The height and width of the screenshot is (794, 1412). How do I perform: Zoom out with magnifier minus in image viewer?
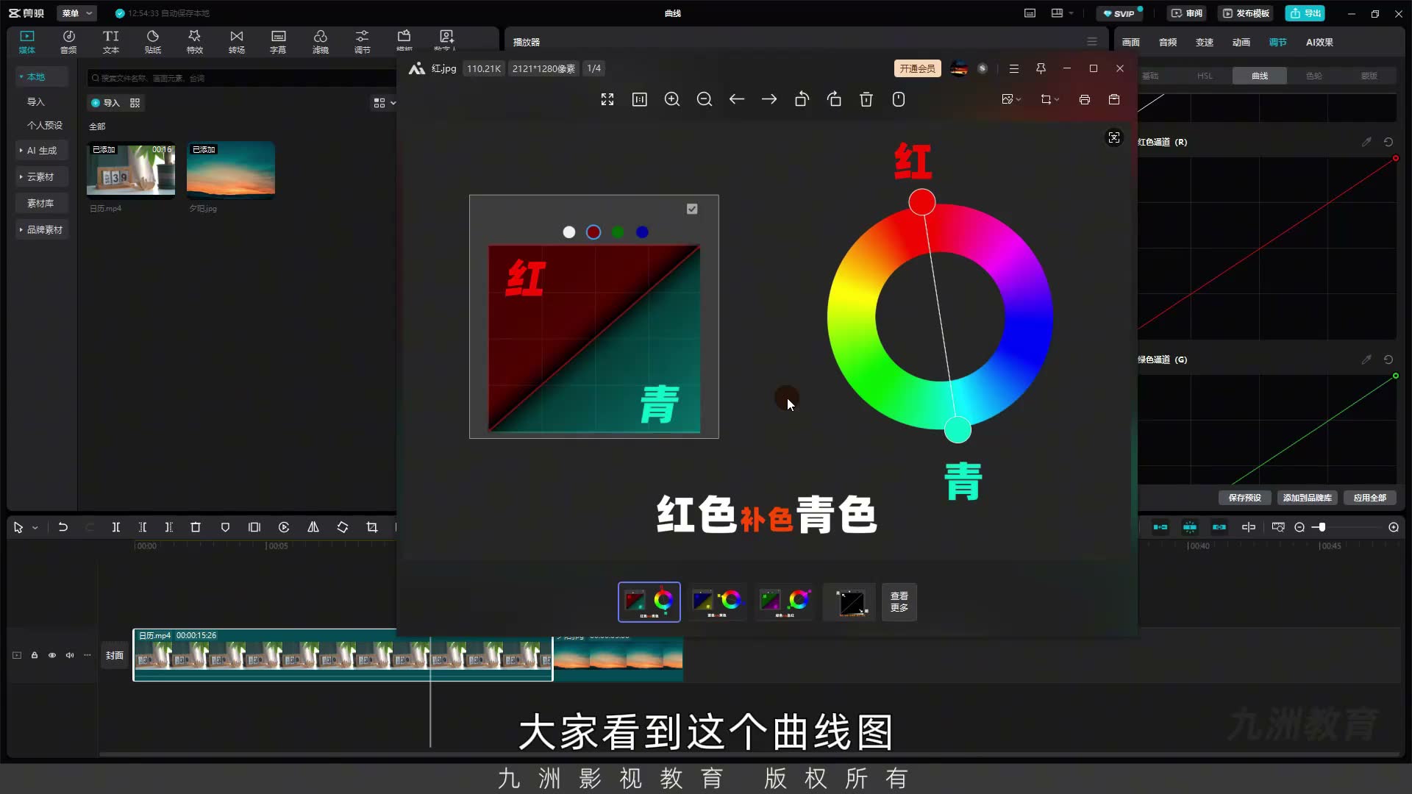(x=705, y=99)
